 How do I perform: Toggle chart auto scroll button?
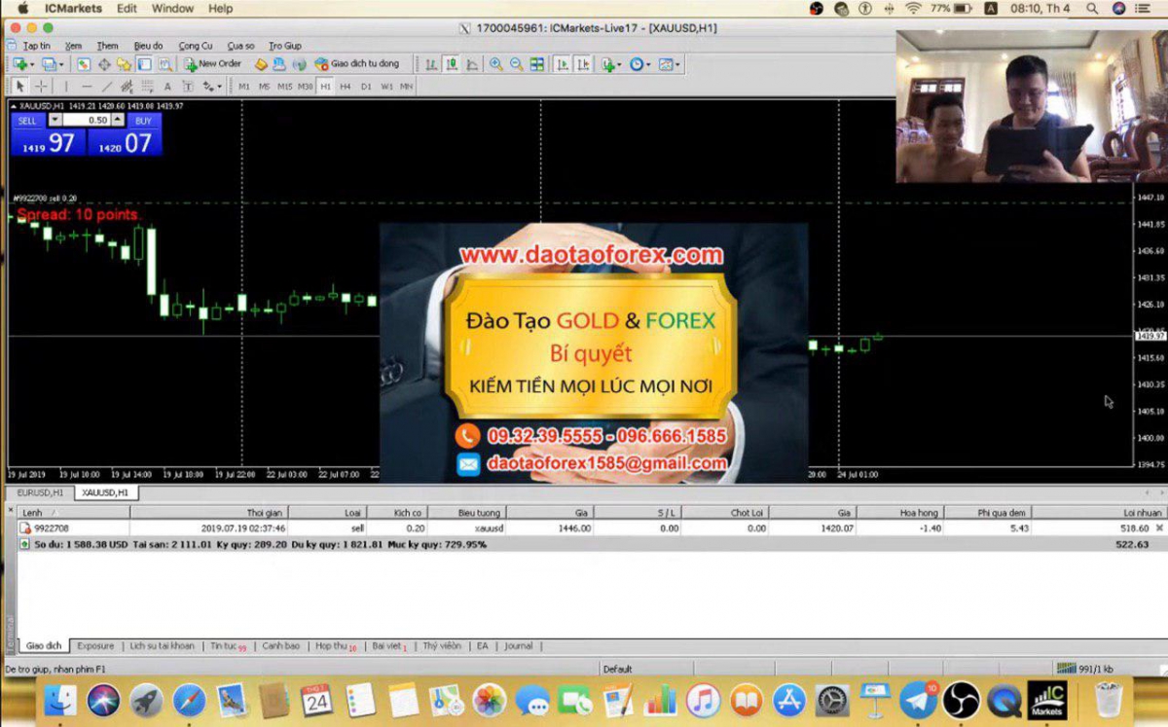tap(563, 64)
